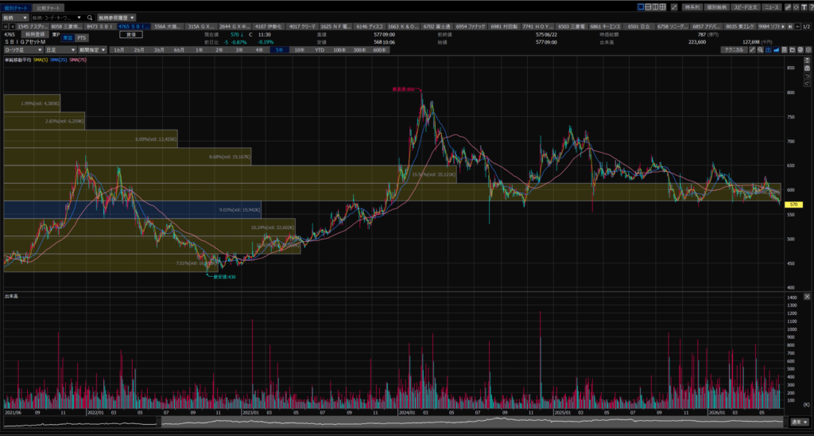Image resolution: width=814 pixels, height=436 pixels.
Task: Click the T text icon in top bar
Action: point(804,7)
